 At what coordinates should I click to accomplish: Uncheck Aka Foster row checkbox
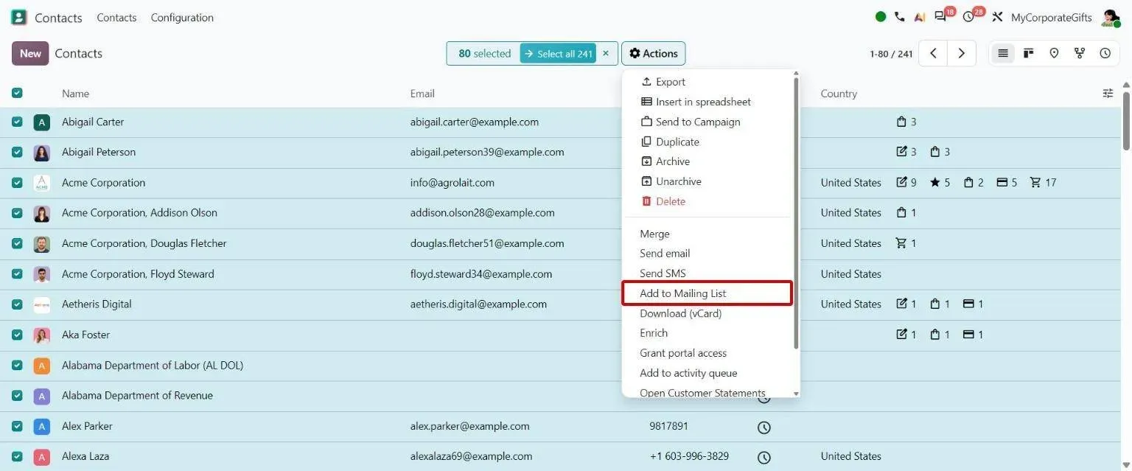click(17, 335)
